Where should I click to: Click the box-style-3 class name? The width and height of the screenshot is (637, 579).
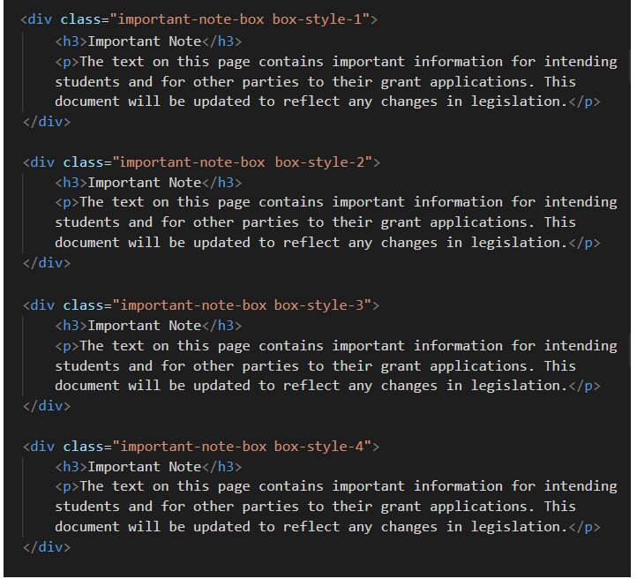322,305
